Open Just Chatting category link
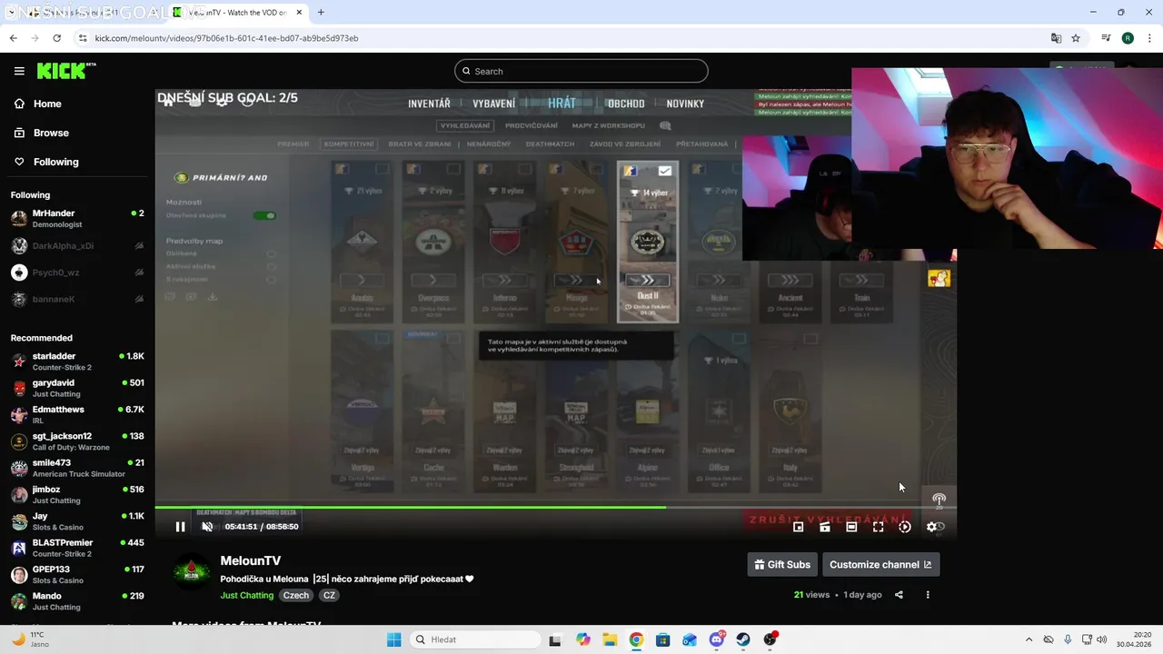The image size is (1163, 654). coord(246,595)
